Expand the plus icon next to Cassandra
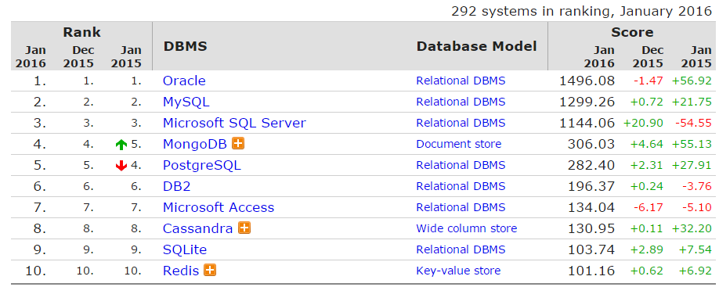Viewport: 719px width, 287px height. point(244,228)
